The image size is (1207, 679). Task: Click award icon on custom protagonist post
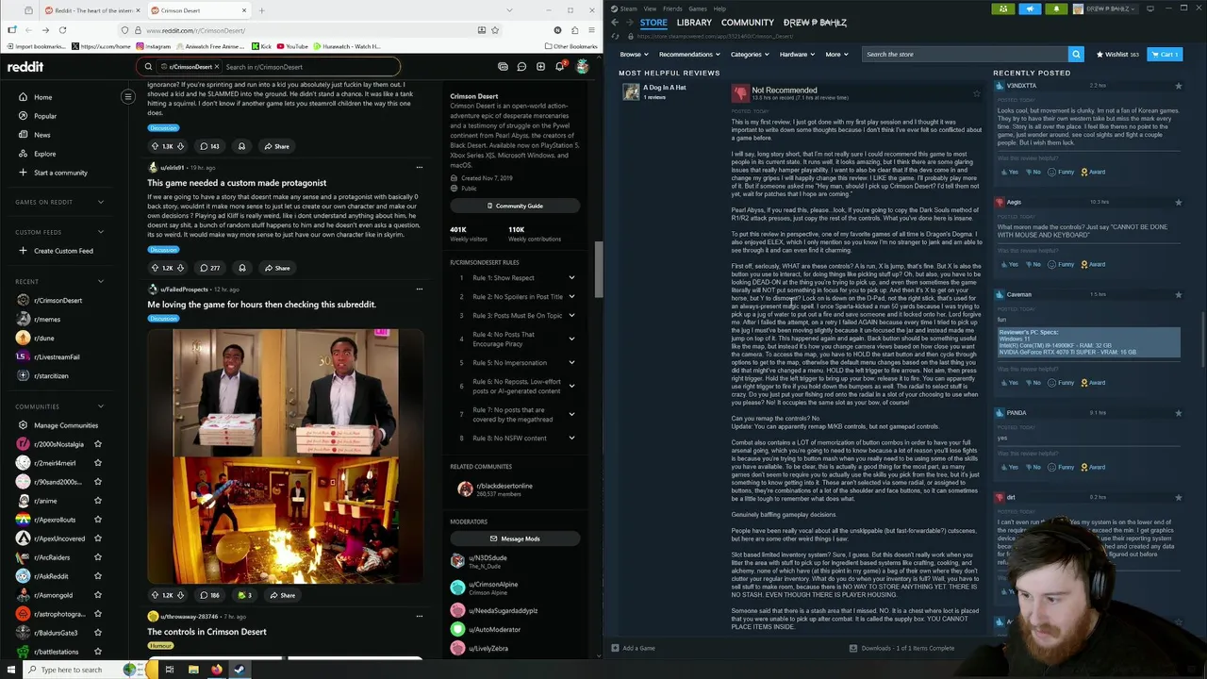click(241, 268)
